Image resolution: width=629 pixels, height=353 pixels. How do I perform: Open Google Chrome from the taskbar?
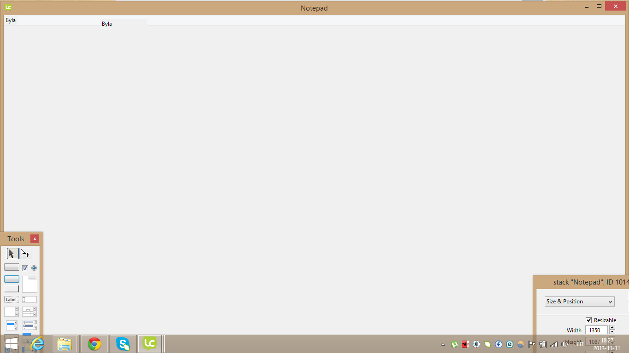point(94,344)
